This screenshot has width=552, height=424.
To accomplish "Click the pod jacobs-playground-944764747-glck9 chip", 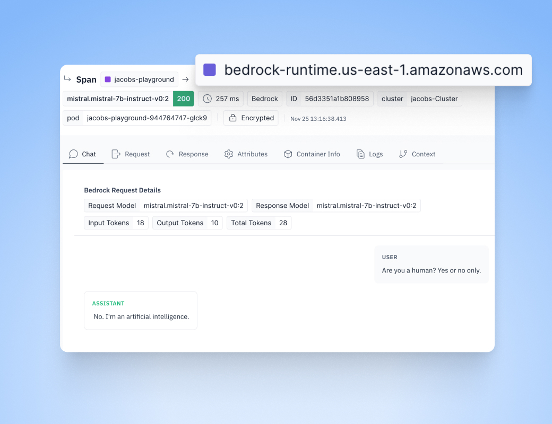I will (x=137, y=118).
